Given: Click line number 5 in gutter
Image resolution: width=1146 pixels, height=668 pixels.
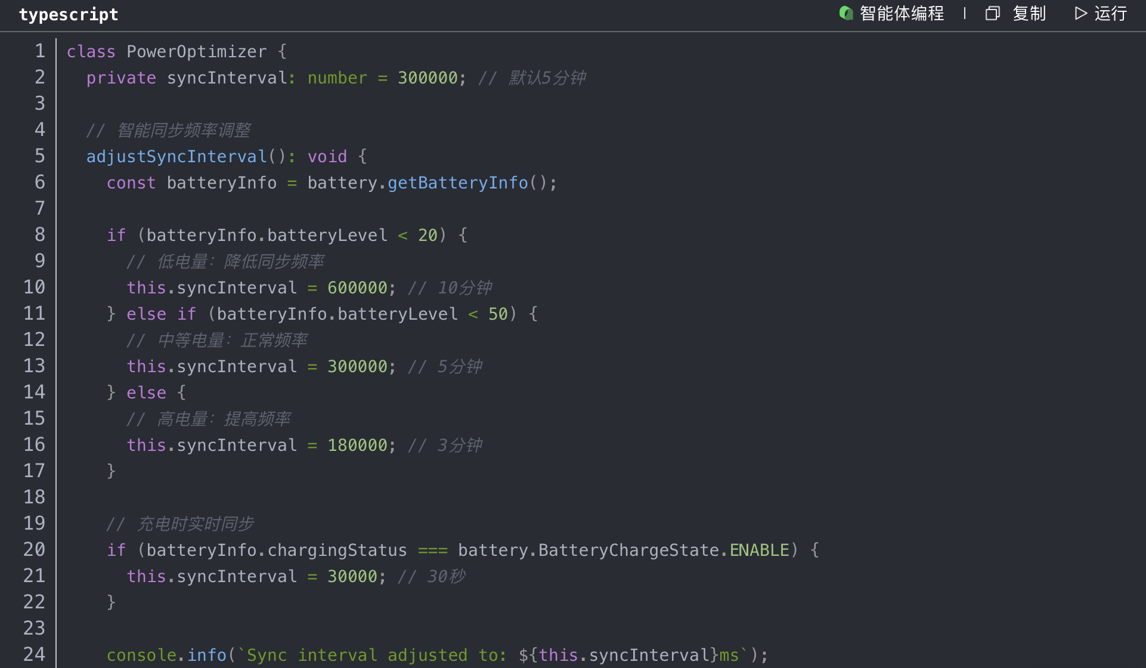Looking at the screenshot, I should coord(39,156).
